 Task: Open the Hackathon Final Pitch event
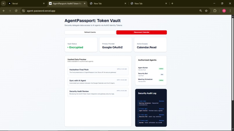(x=98, y=71)
